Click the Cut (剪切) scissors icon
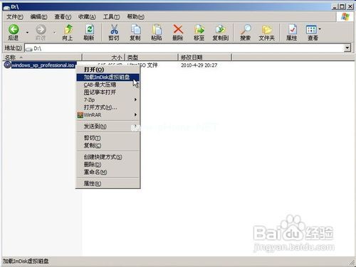Image resolution: width=356 pixels, height=267 pixels. tap(114, 30)
